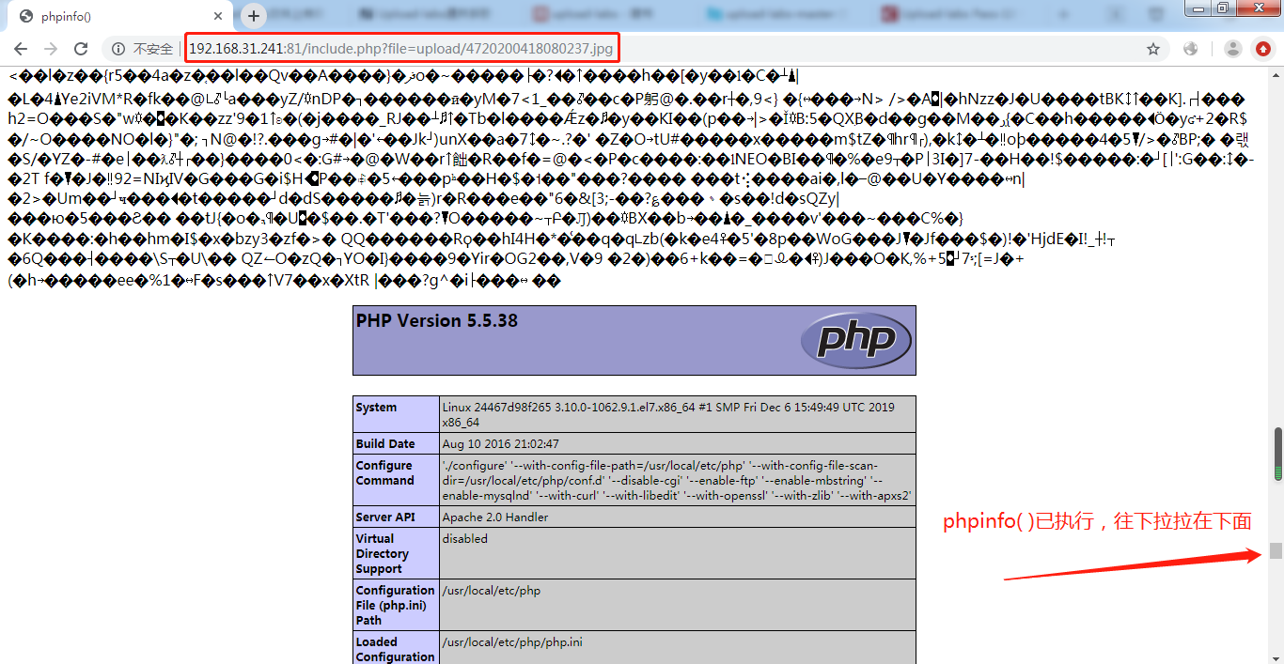This screenshot has height=664, width=1284.
Task: Reload the phpinfo page
Action: [x=81, y=49]
